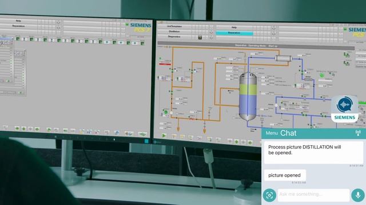Click the Chat header title
The width and height of the screenshot is (366, 205).
point(288,133)
